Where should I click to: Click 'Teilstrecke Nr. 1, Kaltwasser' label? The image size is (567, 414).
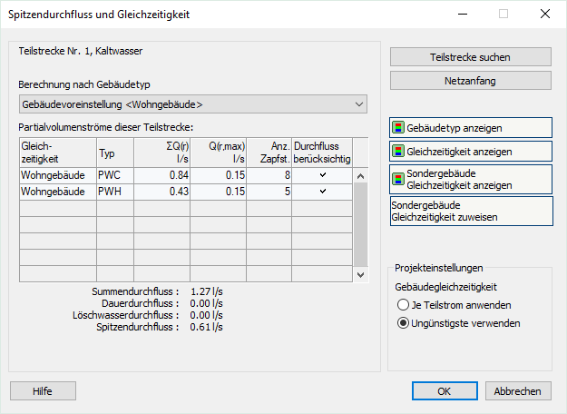click(x=81, y=51)
